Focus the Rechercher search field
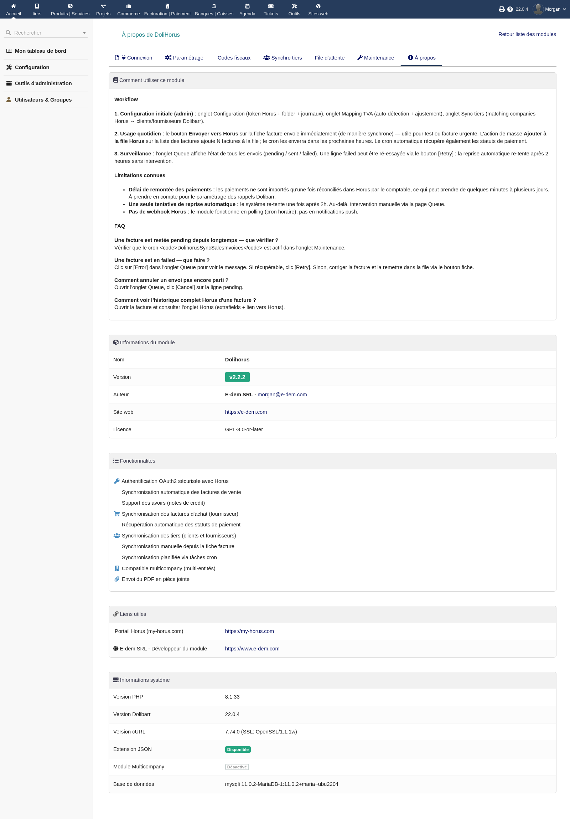Screen dimensions: 570x819 [x=46, y=33]
